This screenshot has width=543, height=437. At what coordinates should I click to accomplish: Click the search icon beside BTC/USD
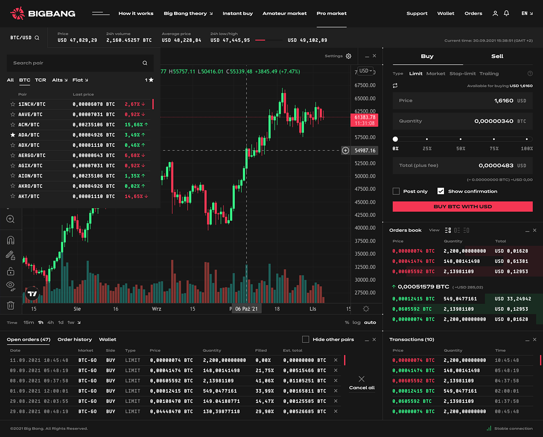tap(37, 38)
